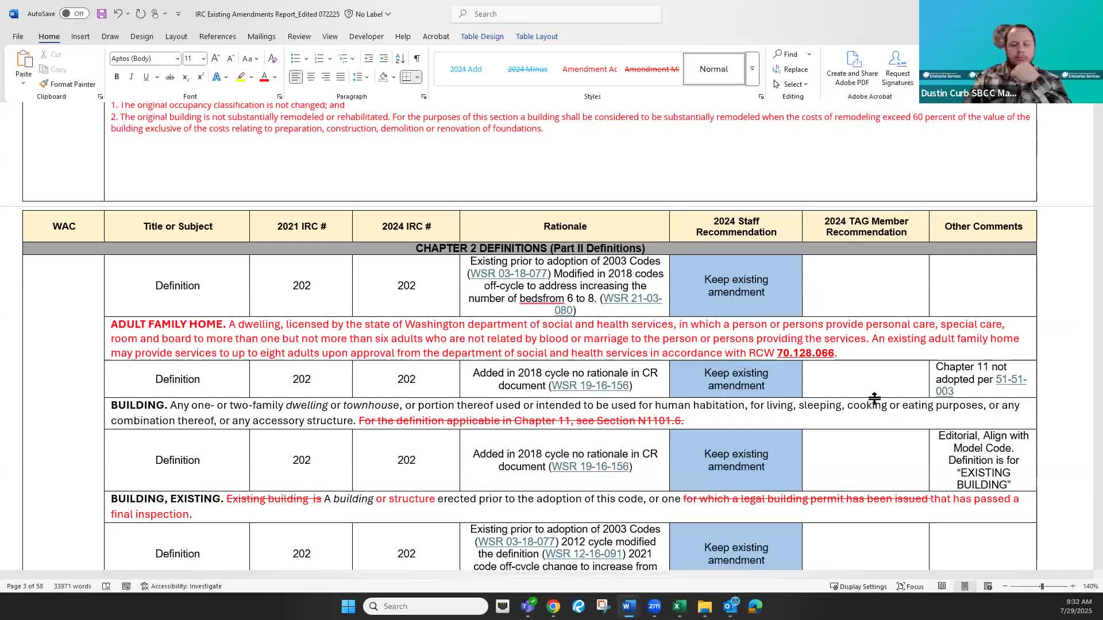Toggle the AutoSave switch
Image resolution: width=1103 pixels, height=620 pixels.
(74, 14)
